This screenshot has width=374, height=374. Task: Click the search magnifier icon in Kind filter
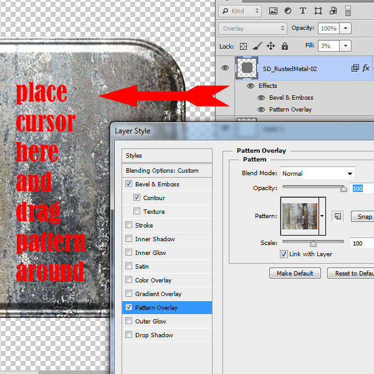225,11
